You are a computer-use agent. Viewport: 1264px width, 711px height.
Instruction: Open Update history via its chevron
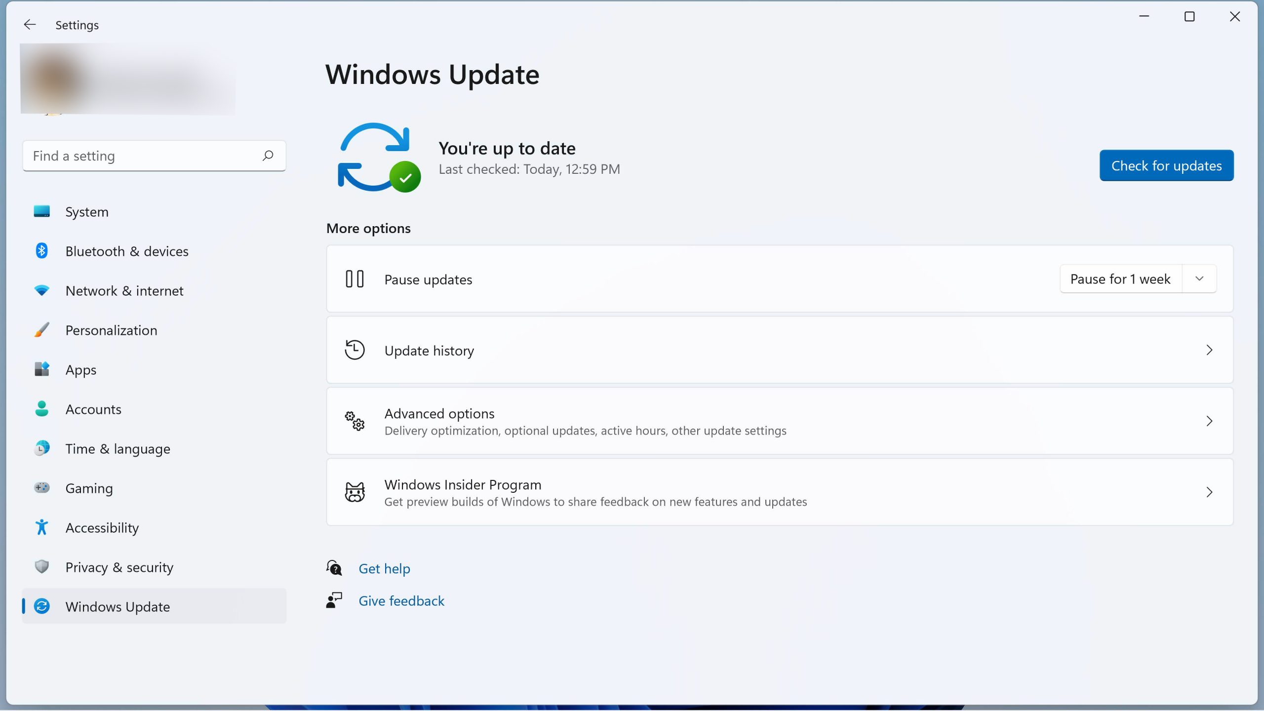(x=1209, y=350)
